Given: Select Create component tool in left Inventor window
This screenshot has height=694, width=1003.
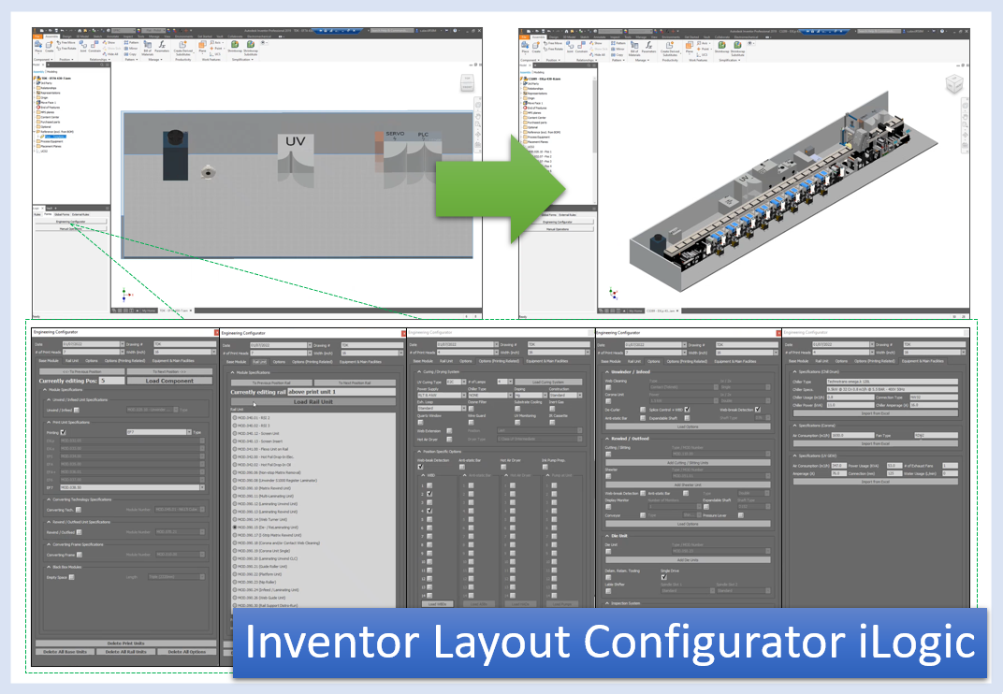Looking at the screenshot, I should tap(50, 45).
